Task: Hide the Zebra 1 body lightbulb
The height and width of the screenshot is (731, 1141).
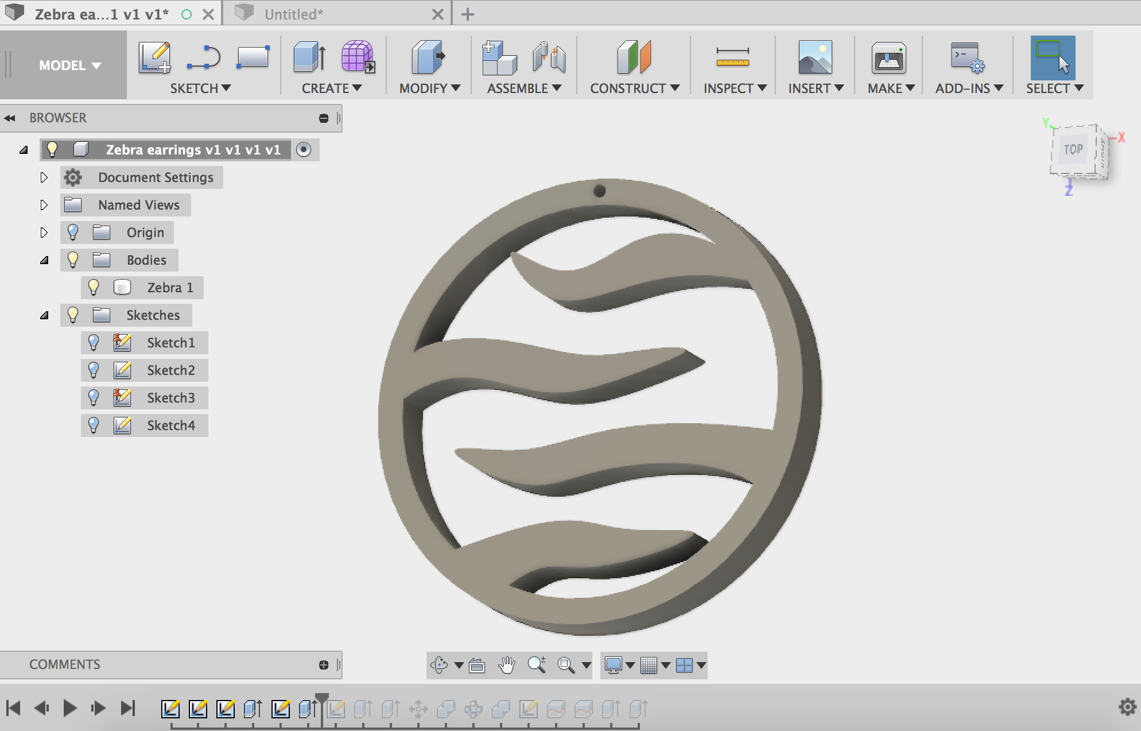Action: [94, 287]
